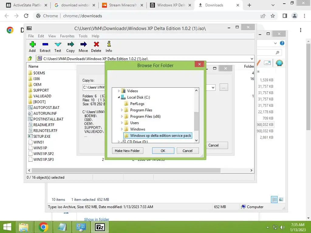Expand the Program Files (x86) node
This screenshot has height=233, width=311.
[x=122, y=116]
